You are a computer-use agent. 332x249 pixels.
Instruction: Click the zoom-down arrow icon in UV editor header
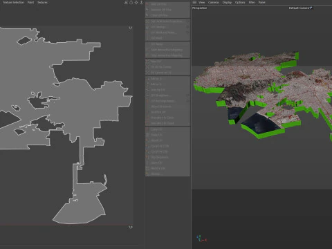(141, 2)
